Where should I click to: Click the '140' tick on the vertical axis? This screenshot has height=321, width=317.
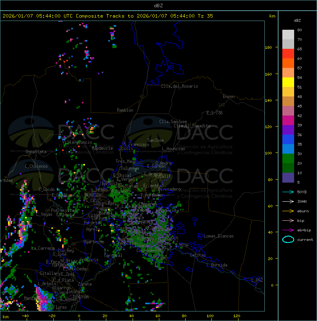(268, 101)
